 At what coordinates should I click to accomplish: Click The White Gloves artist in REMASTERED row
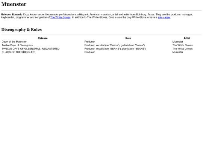coord(183,49)
